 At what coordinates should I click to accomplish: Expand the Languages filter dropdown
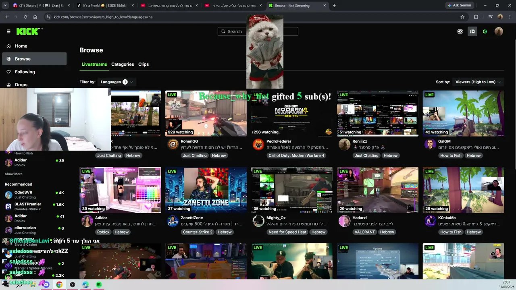[x=117, y=82]
